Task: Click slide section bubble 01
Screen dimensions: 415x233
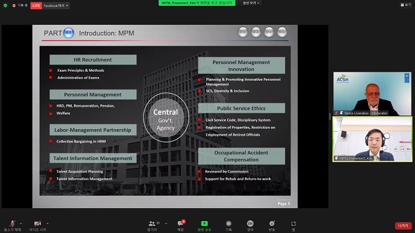Action: [x=69, y=33]
